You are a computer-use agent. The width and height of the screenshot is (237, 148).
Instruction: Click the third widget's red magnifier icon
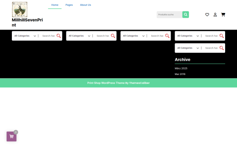click(167, 36)
